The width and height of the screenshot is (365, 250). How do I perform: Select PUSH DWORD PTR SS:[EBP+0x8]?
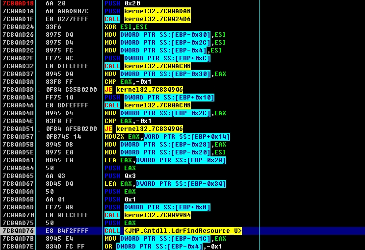coord(157,207)
